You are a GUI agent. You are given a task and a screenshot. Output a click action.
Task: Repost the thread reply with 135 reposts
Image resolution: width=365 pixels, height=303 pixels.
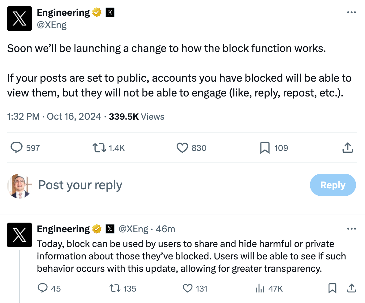click(x=115, y=288)
